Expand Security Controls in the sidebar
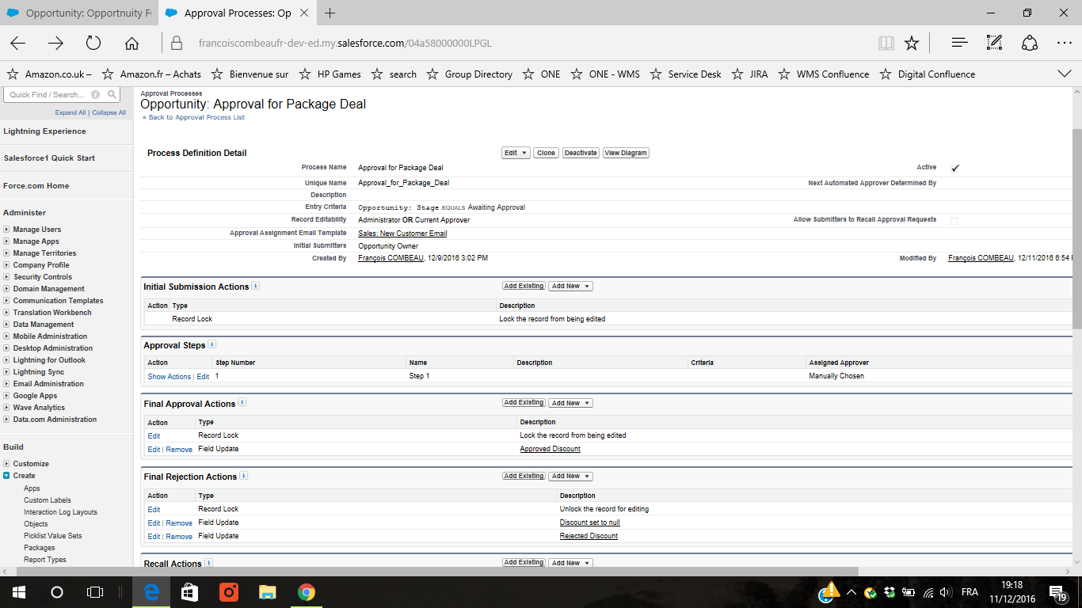The width and height of the screenshot is (1082, 608). (x=6, y=277)
